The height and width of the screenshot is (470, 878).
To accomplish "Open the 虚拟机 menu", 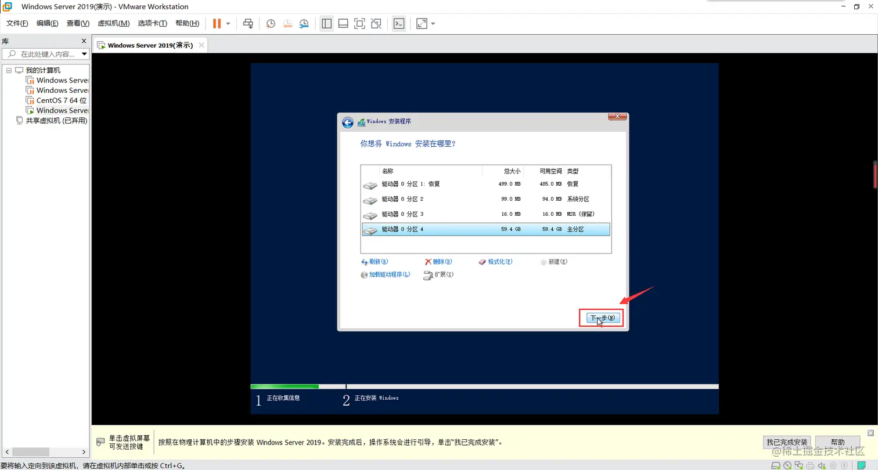I will coord(113,23).
